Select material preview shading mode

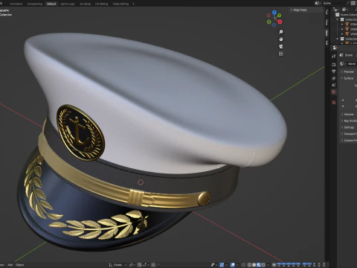point(259,265)
